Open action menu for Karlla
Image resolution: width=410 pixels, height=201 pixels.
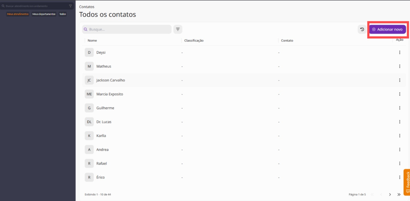[x=399, y=136]
